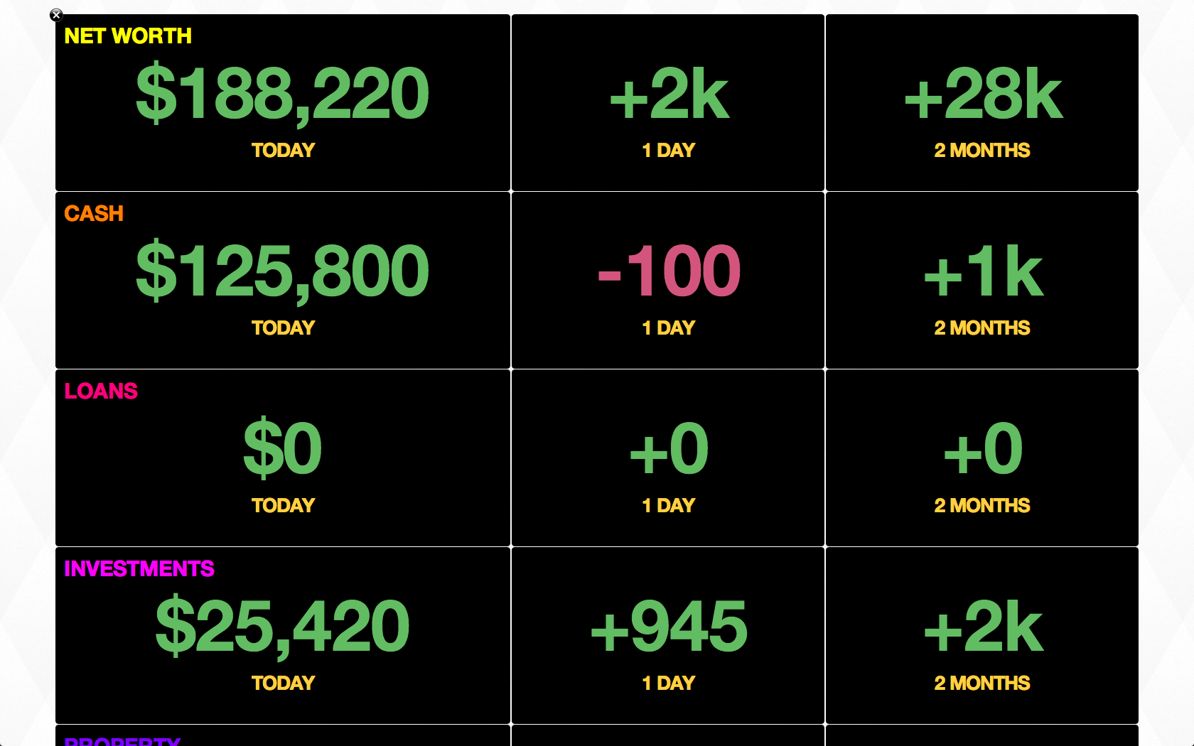
Task: Click the 2 MONTHS caption under +28k
Action: pyautogui.click(x=982, y=151)
